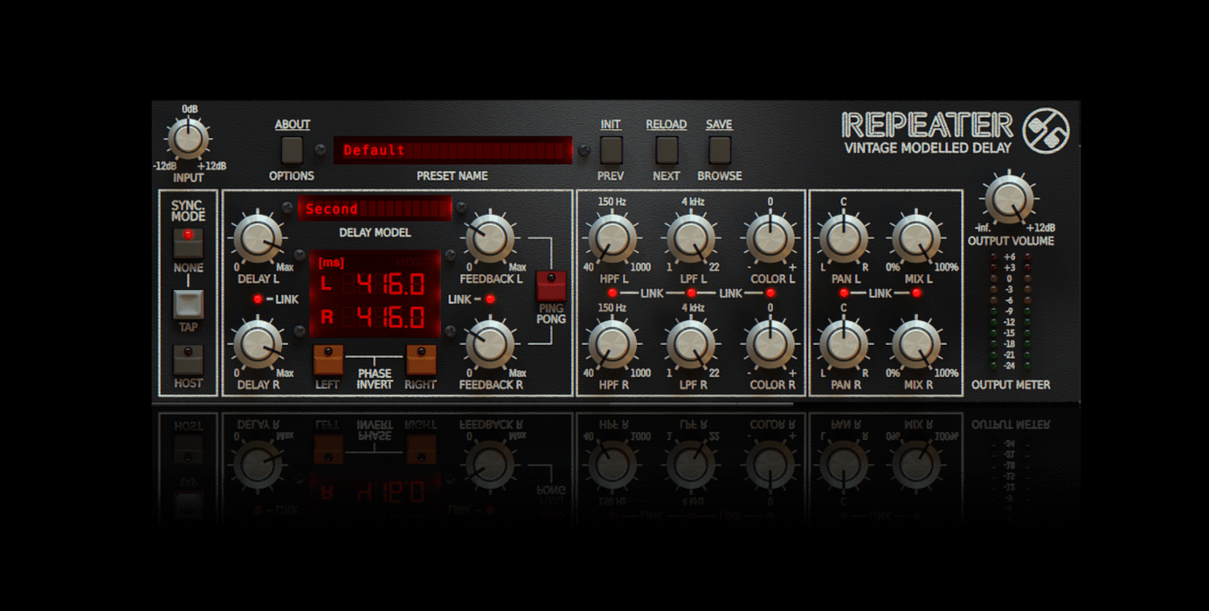Select Host sync mode button
Viewport: 1209px width, 611px height.
pos(188,359)
